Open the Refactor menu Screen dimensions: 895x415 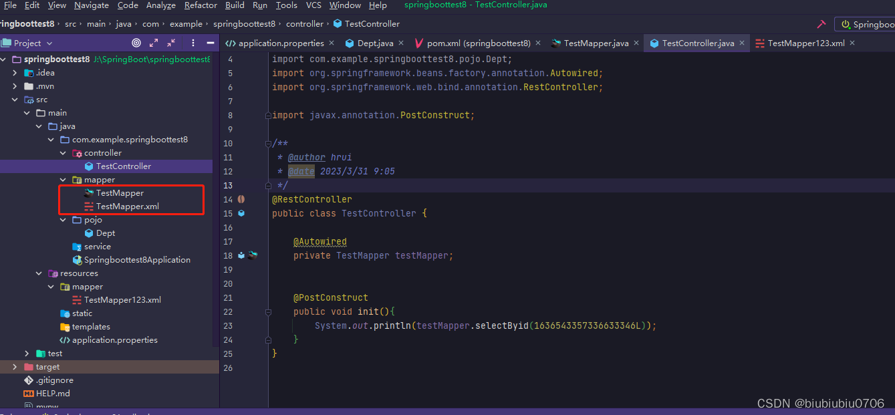tap(201, 5)
